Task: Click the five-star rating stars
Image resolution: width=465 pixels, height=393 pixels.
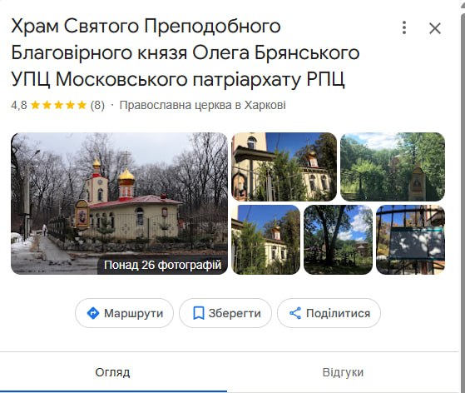Action: point(58,105)
